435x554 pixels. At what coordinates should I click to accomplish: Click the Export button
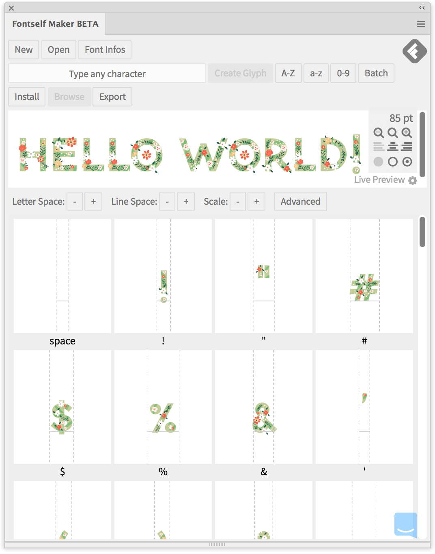click(112, 97)
